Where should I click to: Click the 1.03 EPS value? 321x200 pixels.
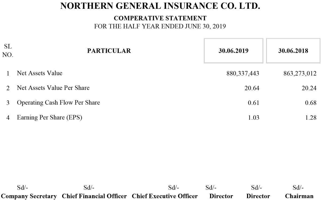[x=254, y=118]
